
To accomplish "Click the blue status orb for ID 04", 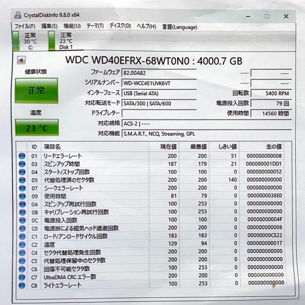I will [x=22, y=172].
